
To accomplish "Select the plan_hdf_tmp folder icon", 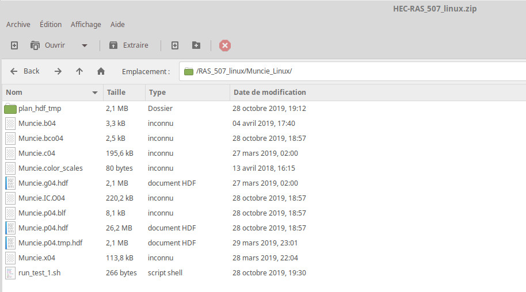I will pos(10,109).
